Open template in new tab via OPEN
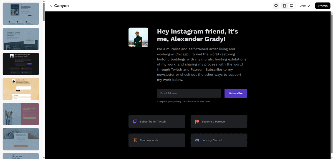Image resolution: width=333 pixels, height=159 pixels. [x=305, y=6]
